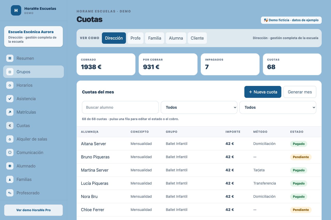
Task: Open Resumen via its sidebar icon
Action: (10, 58)
